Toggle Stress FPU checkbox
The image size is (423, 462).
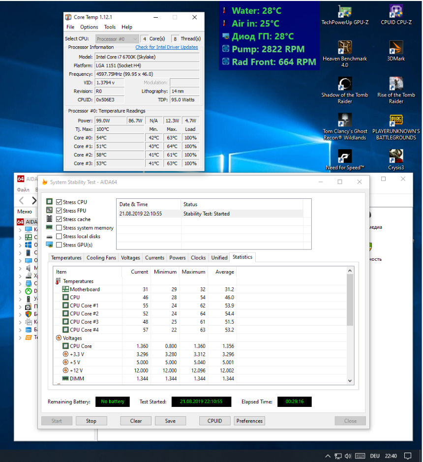point(59,211)
